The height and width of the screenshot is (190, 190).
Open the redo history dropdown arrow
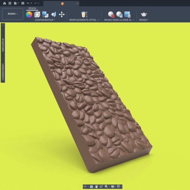(x=39, y=3)
